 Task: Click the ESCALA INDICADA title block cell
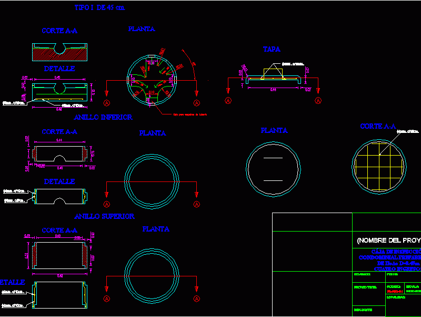point(413,287)
